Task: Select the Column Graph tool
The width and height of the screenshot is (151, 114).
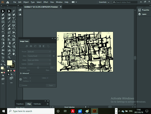Action: click(9, 50)
